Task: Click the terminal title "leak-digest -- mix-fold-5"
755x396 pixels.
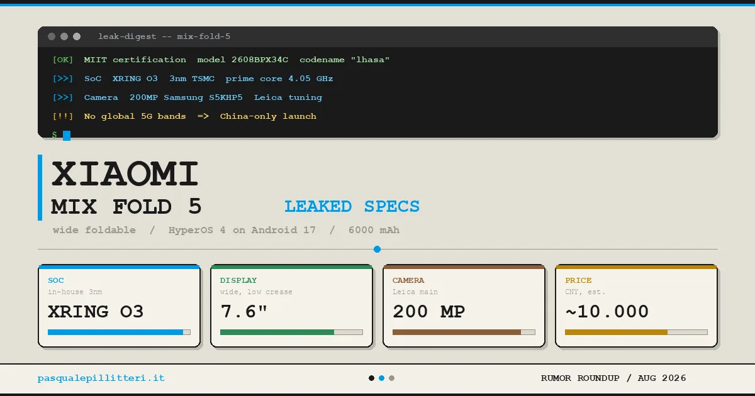Action: click(164, 36)
